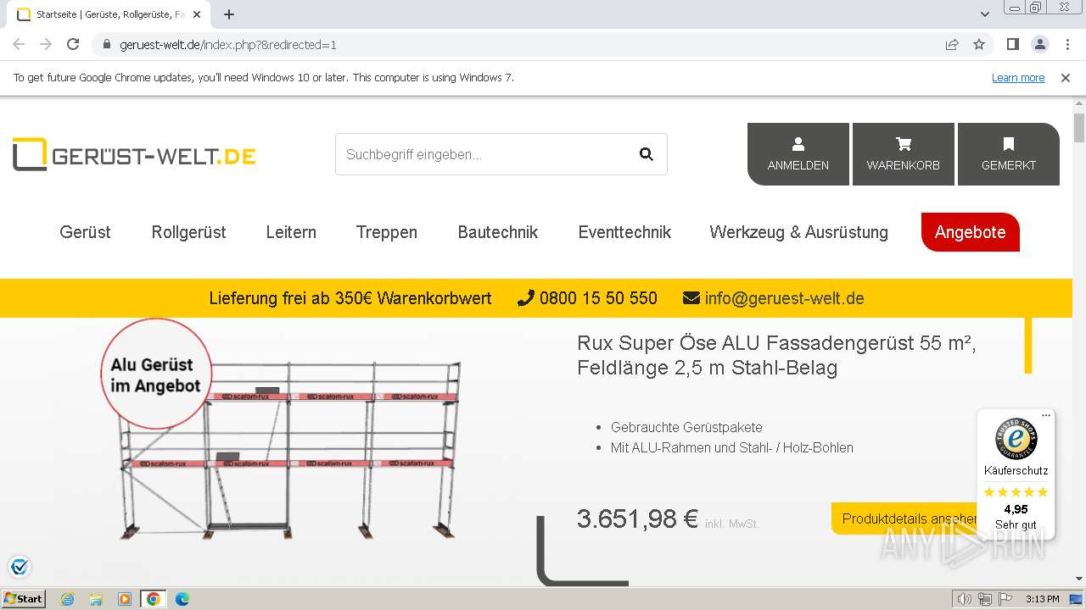
Task: Click the search magnifier icon
Action: point(646,154)
